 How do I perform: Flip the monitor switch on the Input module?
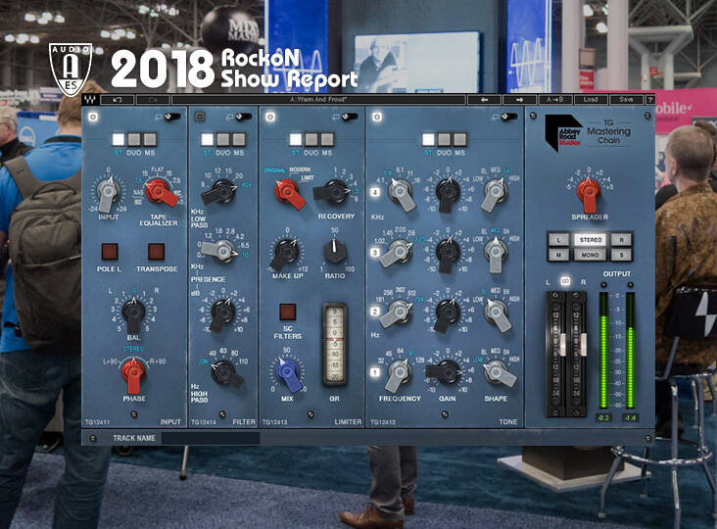point(172,117)
